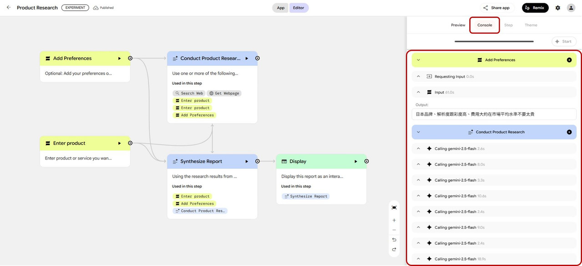Image resolution: width=582 pixels, height=266 pixels.
Task: Open the user account avatar
Action: tap(571, 8)
